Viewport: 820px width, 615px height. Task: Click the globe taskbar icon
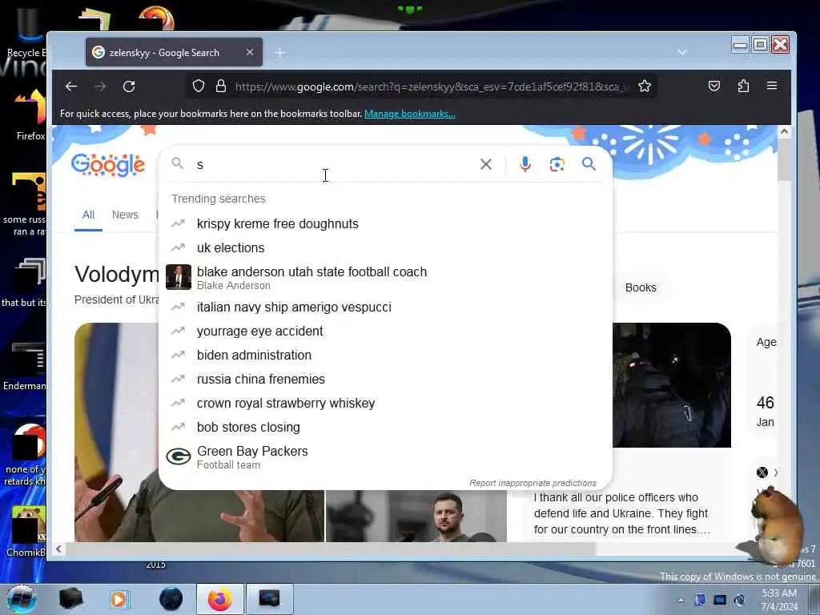171,599
